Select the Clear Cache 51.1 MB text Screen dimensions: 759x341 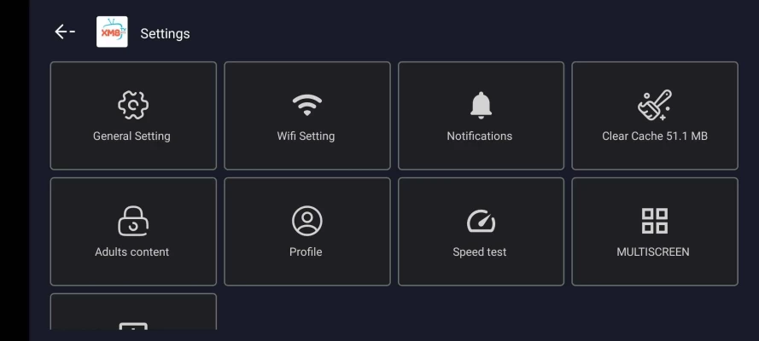coord(655,136)
